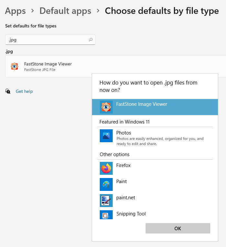The width and height of the screenshot is (226, 247).
Task: Click the FastStone icon in the .jpg row
Action: [x=15, y=66]
